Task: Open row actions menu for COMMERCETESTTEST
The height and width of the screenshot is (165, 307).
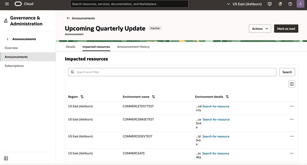Action: pos(291,106)
